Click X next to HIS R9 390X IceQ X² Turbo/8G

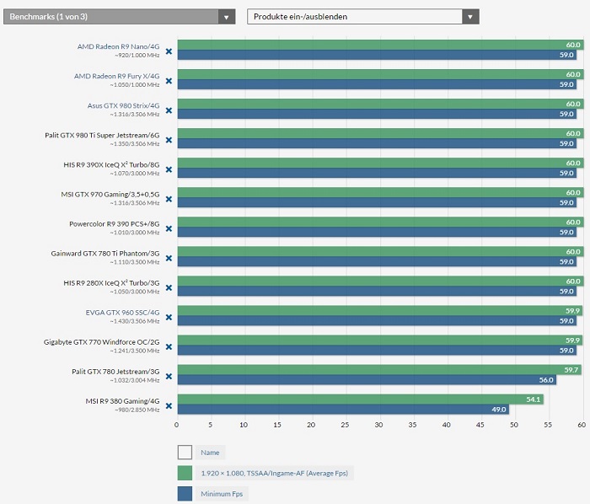click(x=169, y=169)
